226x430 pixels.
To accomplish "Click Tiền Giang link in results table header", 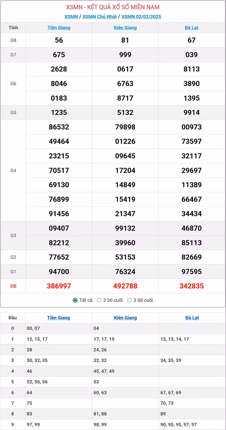I will pos(59,28).
